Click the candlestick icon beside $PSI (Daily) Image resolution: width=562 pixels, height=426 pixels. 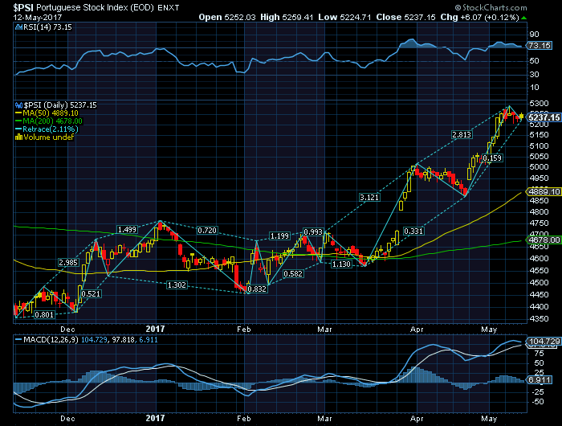point(19,105)
